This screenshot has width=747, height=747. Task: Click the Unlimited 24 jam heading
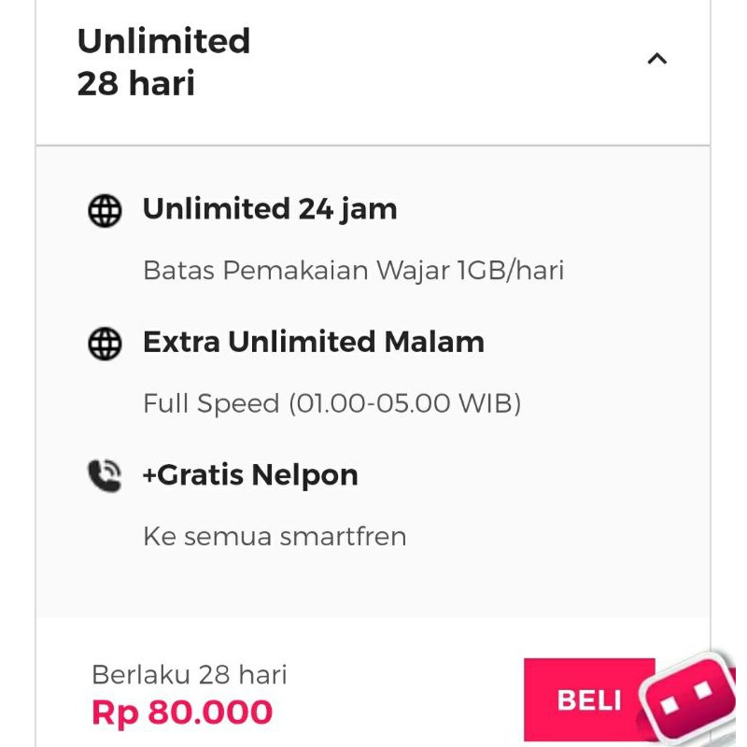pyautogui.click(x=269, y=209)
